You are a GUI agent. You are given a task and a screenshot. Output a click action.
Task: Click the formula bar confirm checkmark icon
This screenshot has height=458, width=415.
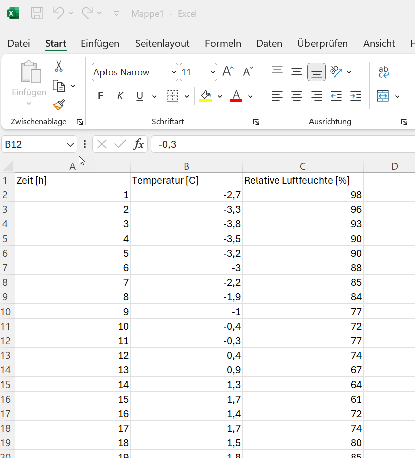pyautogui.click(x=120, y=144)
